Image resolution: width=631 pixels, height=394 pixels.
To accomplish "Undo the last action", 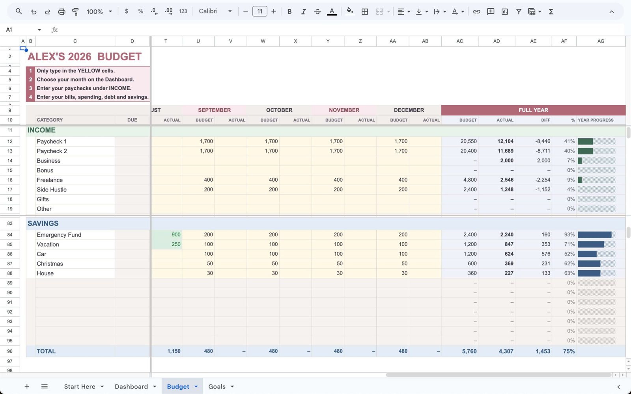I will coord(34,11).
